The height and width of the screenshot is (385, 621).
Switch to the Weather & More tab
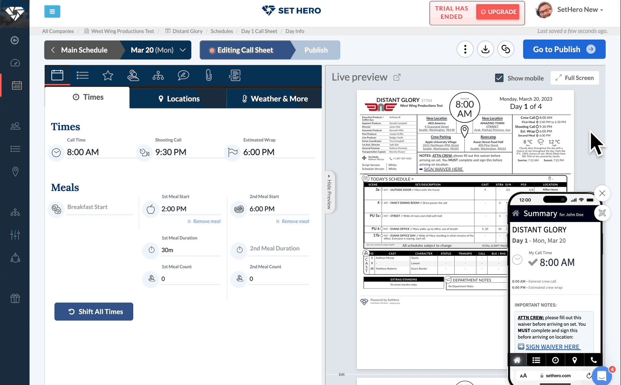click(x=274, y=99)
